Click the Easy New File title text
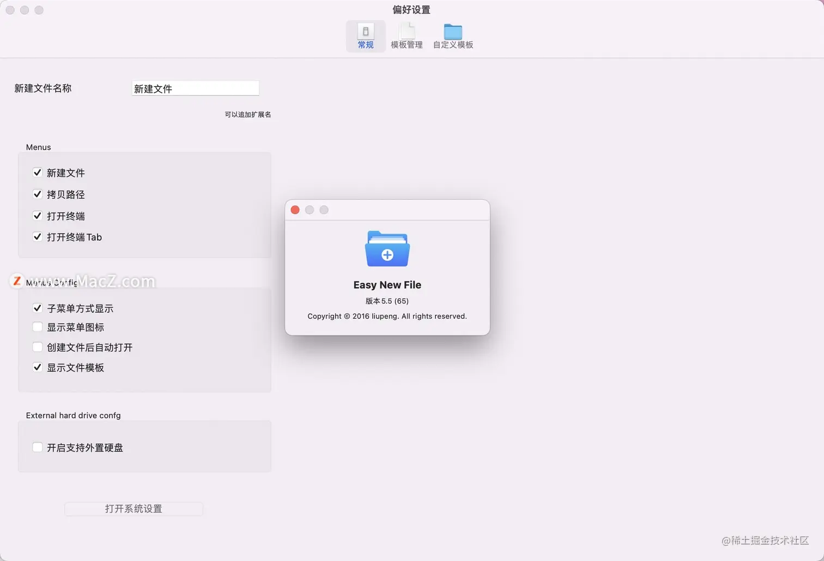 click(x=387, y=285)
